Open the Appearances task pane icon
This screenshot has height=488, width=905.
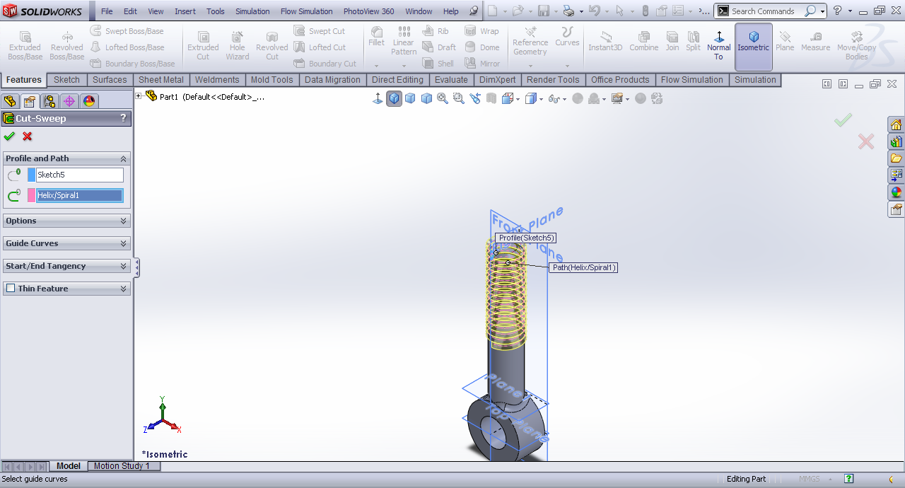point(896,192)
